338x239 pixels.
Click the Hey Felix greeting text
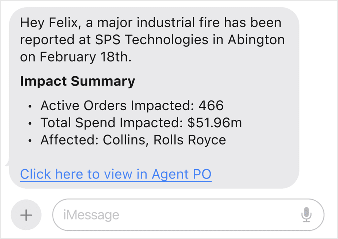pos(51,23)
